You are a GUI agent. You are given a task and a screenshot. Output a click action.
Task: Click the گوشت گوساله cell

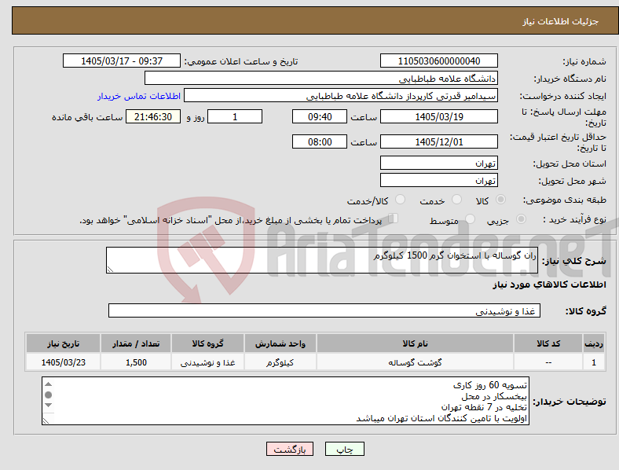[x=415, y=362]
